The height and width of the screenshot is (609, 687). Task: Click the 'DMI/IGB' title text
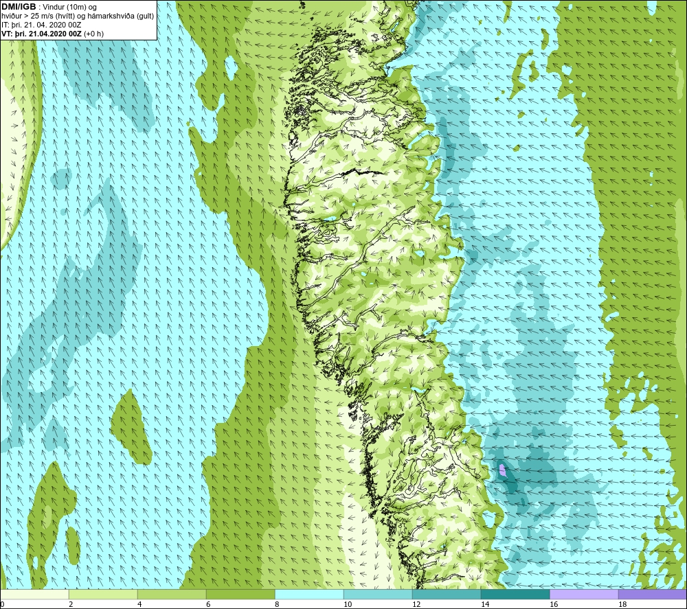[x=19, y=7]
